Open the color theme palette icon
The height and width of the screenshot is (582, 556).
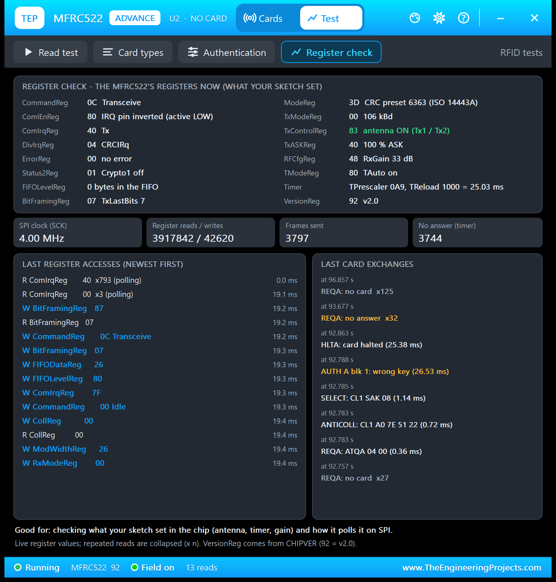[x=415, y=18]
